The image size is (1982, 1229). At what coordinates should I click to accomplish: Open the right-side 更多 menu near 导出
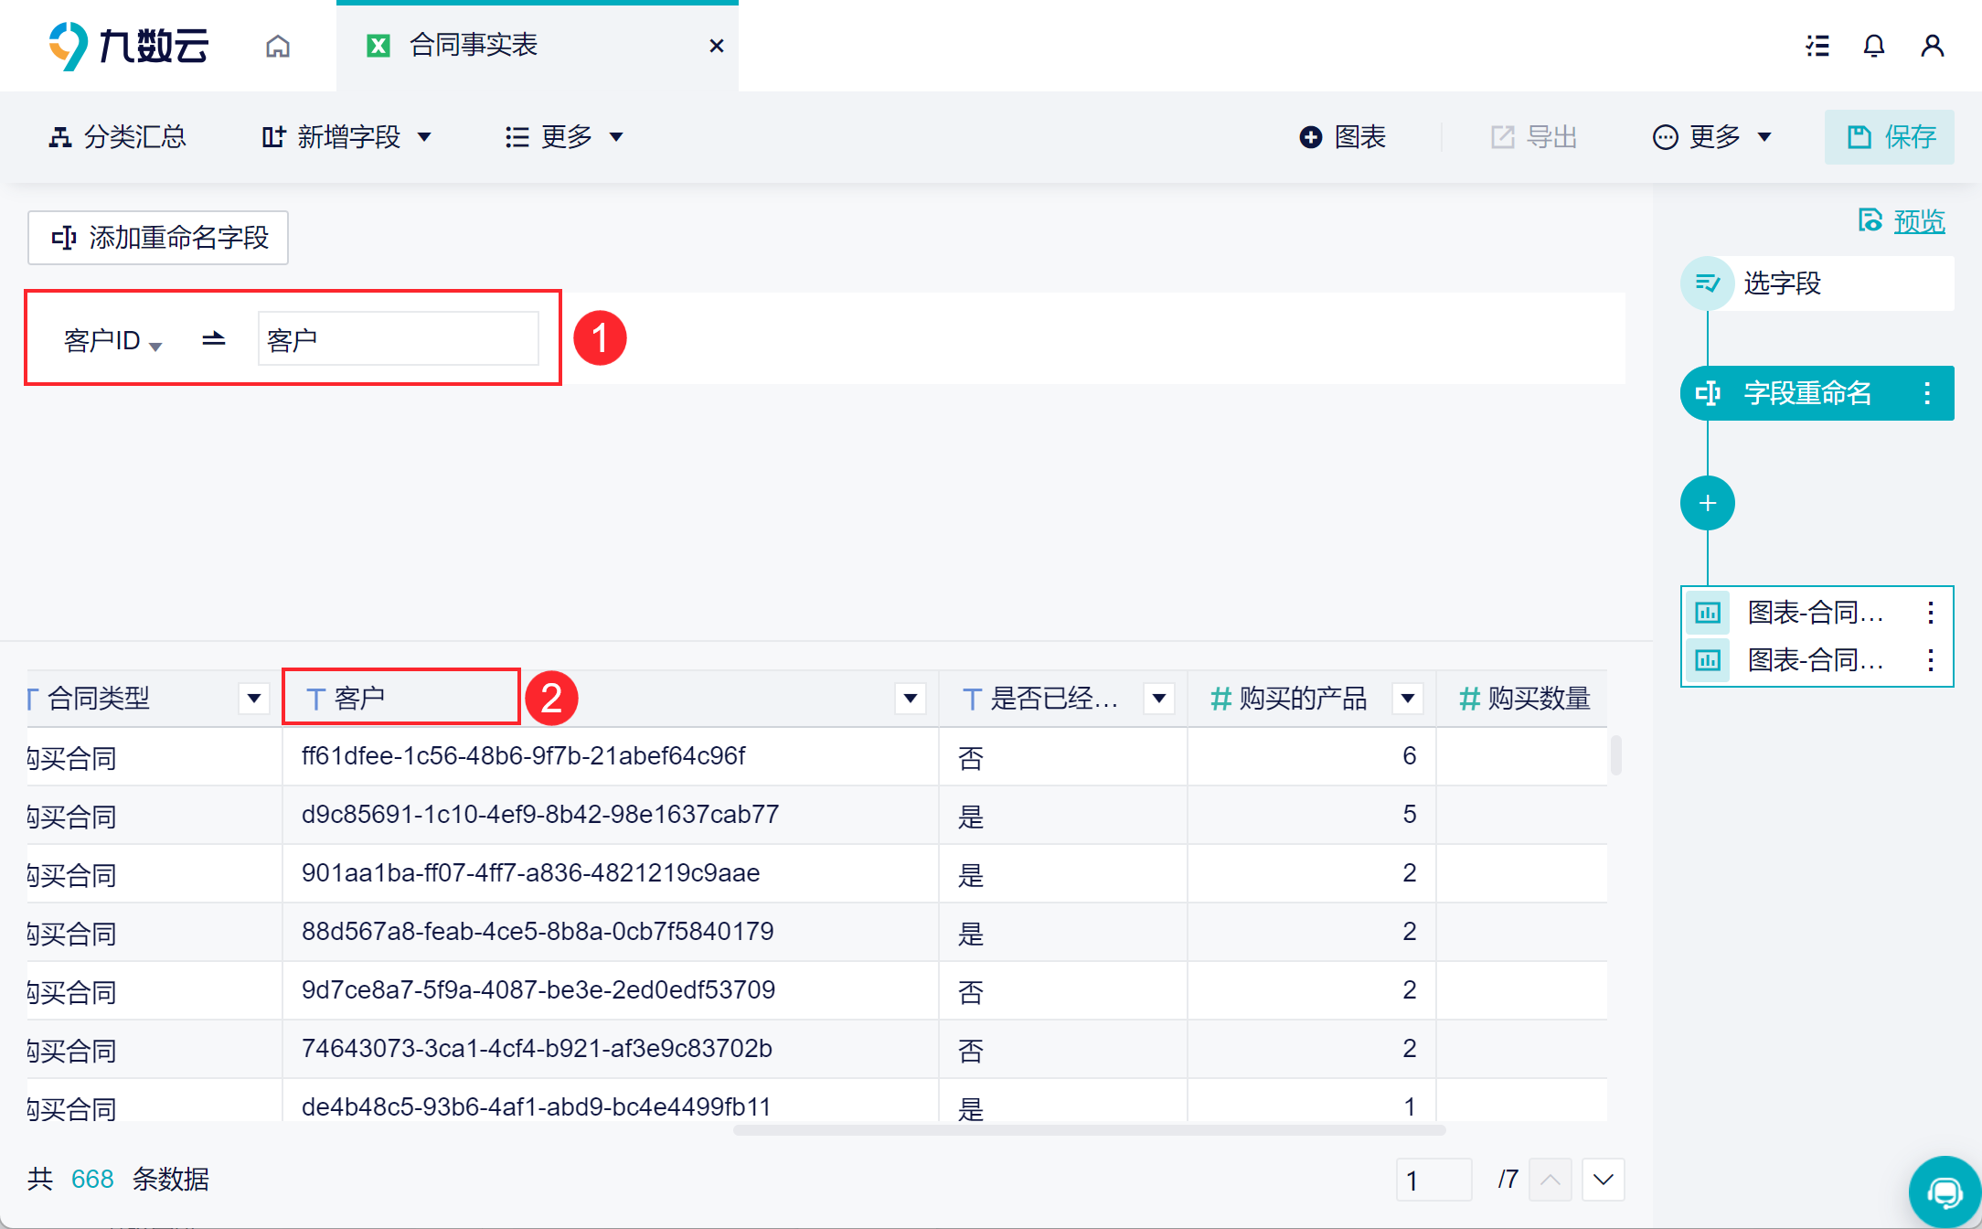tap(1713, 137)
